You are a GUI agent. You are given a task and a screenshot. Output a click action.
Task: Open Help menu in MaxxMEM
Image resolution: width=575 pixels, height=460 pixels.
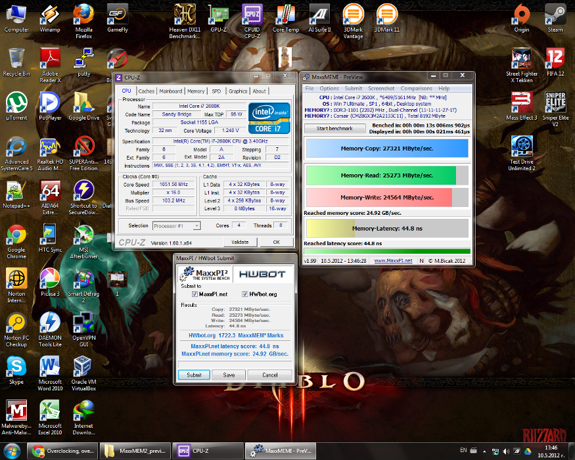(x=444, y=89)
